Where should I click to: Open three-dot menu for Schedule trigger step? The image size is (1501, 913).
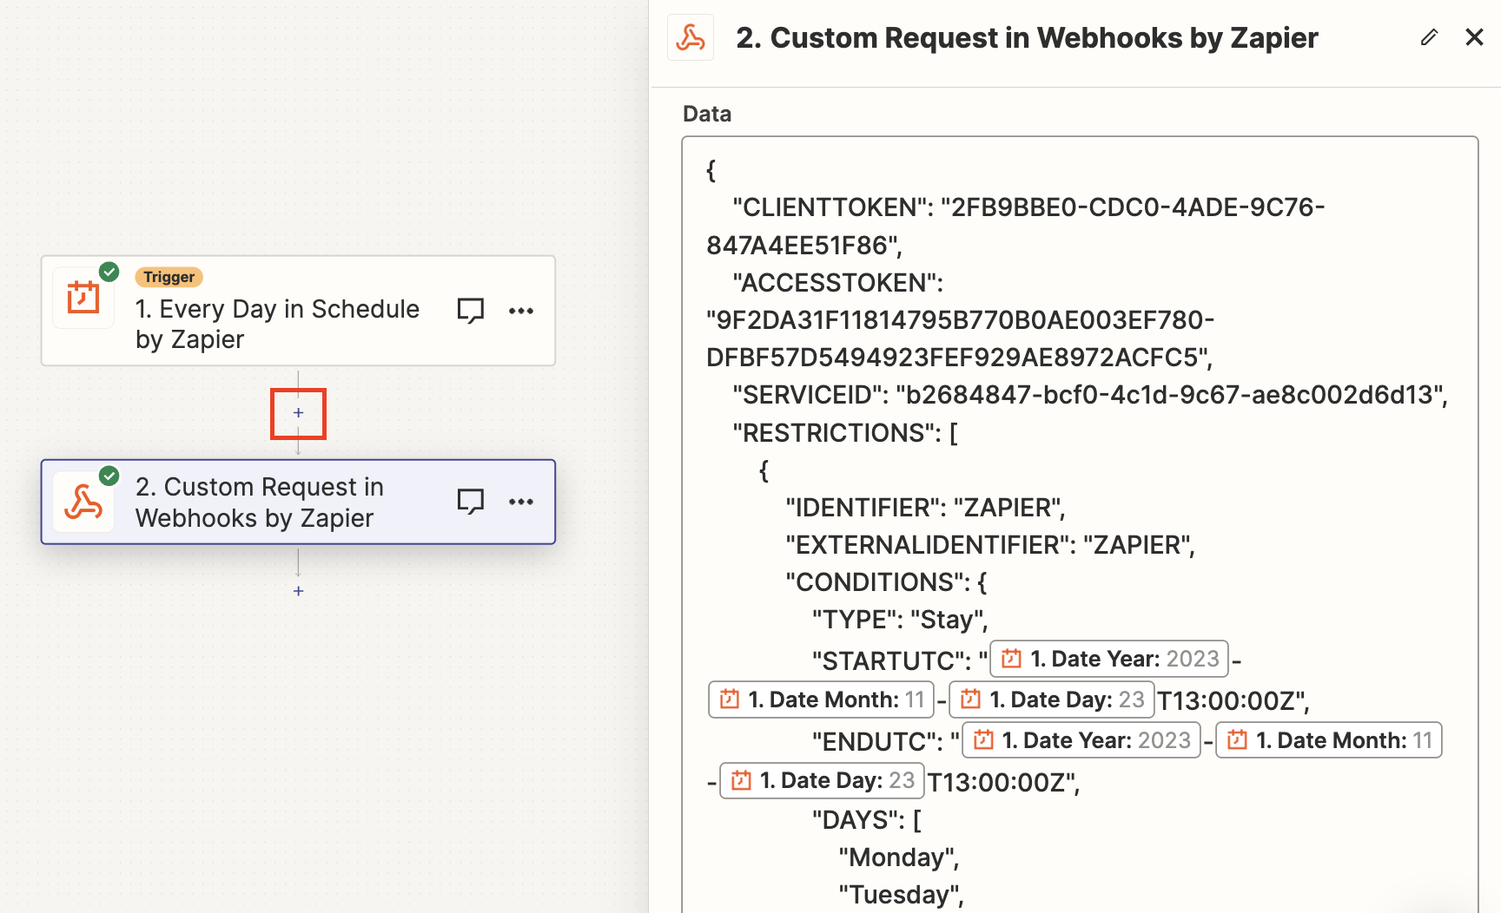(521, 311)
